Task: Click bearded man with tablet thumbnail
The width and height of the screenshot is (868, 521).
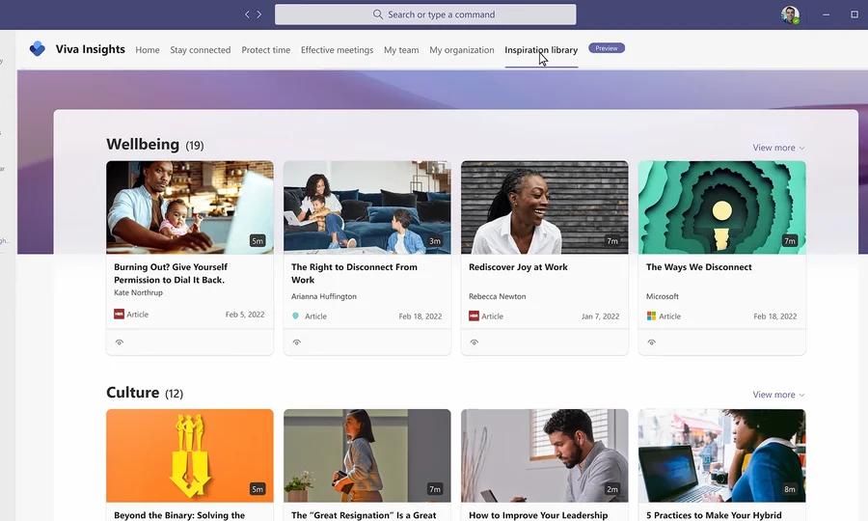Action: [545, 455]
